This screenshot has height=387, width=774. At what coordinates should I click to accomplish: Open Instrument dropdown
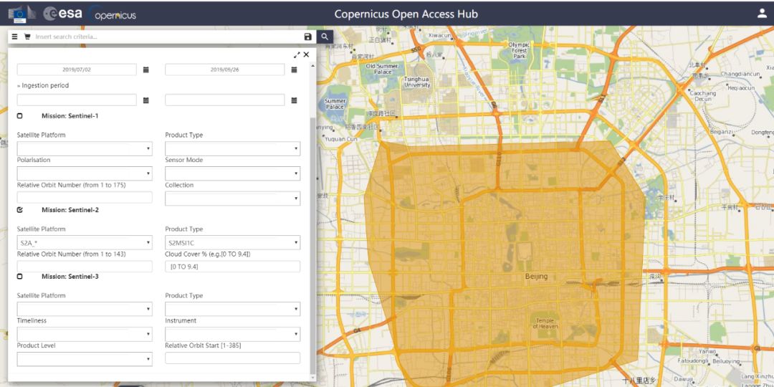232,334
